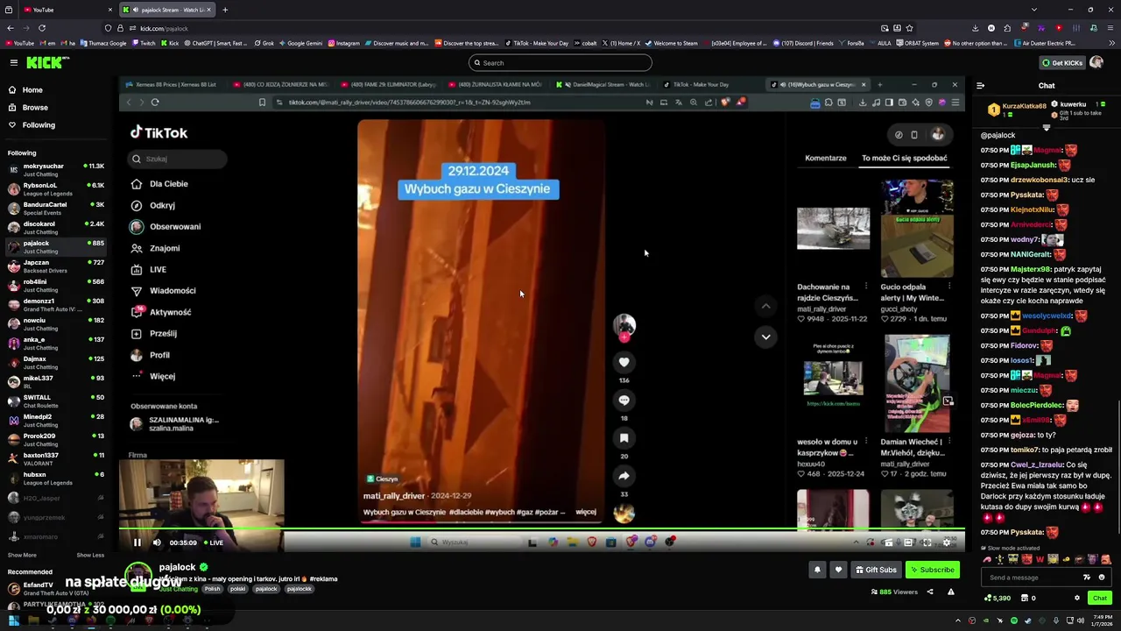Image resolution: width=1121 pixels, height=631 pixels.
Task: Open Windows Start menu
Action: (x=13, y=620)
